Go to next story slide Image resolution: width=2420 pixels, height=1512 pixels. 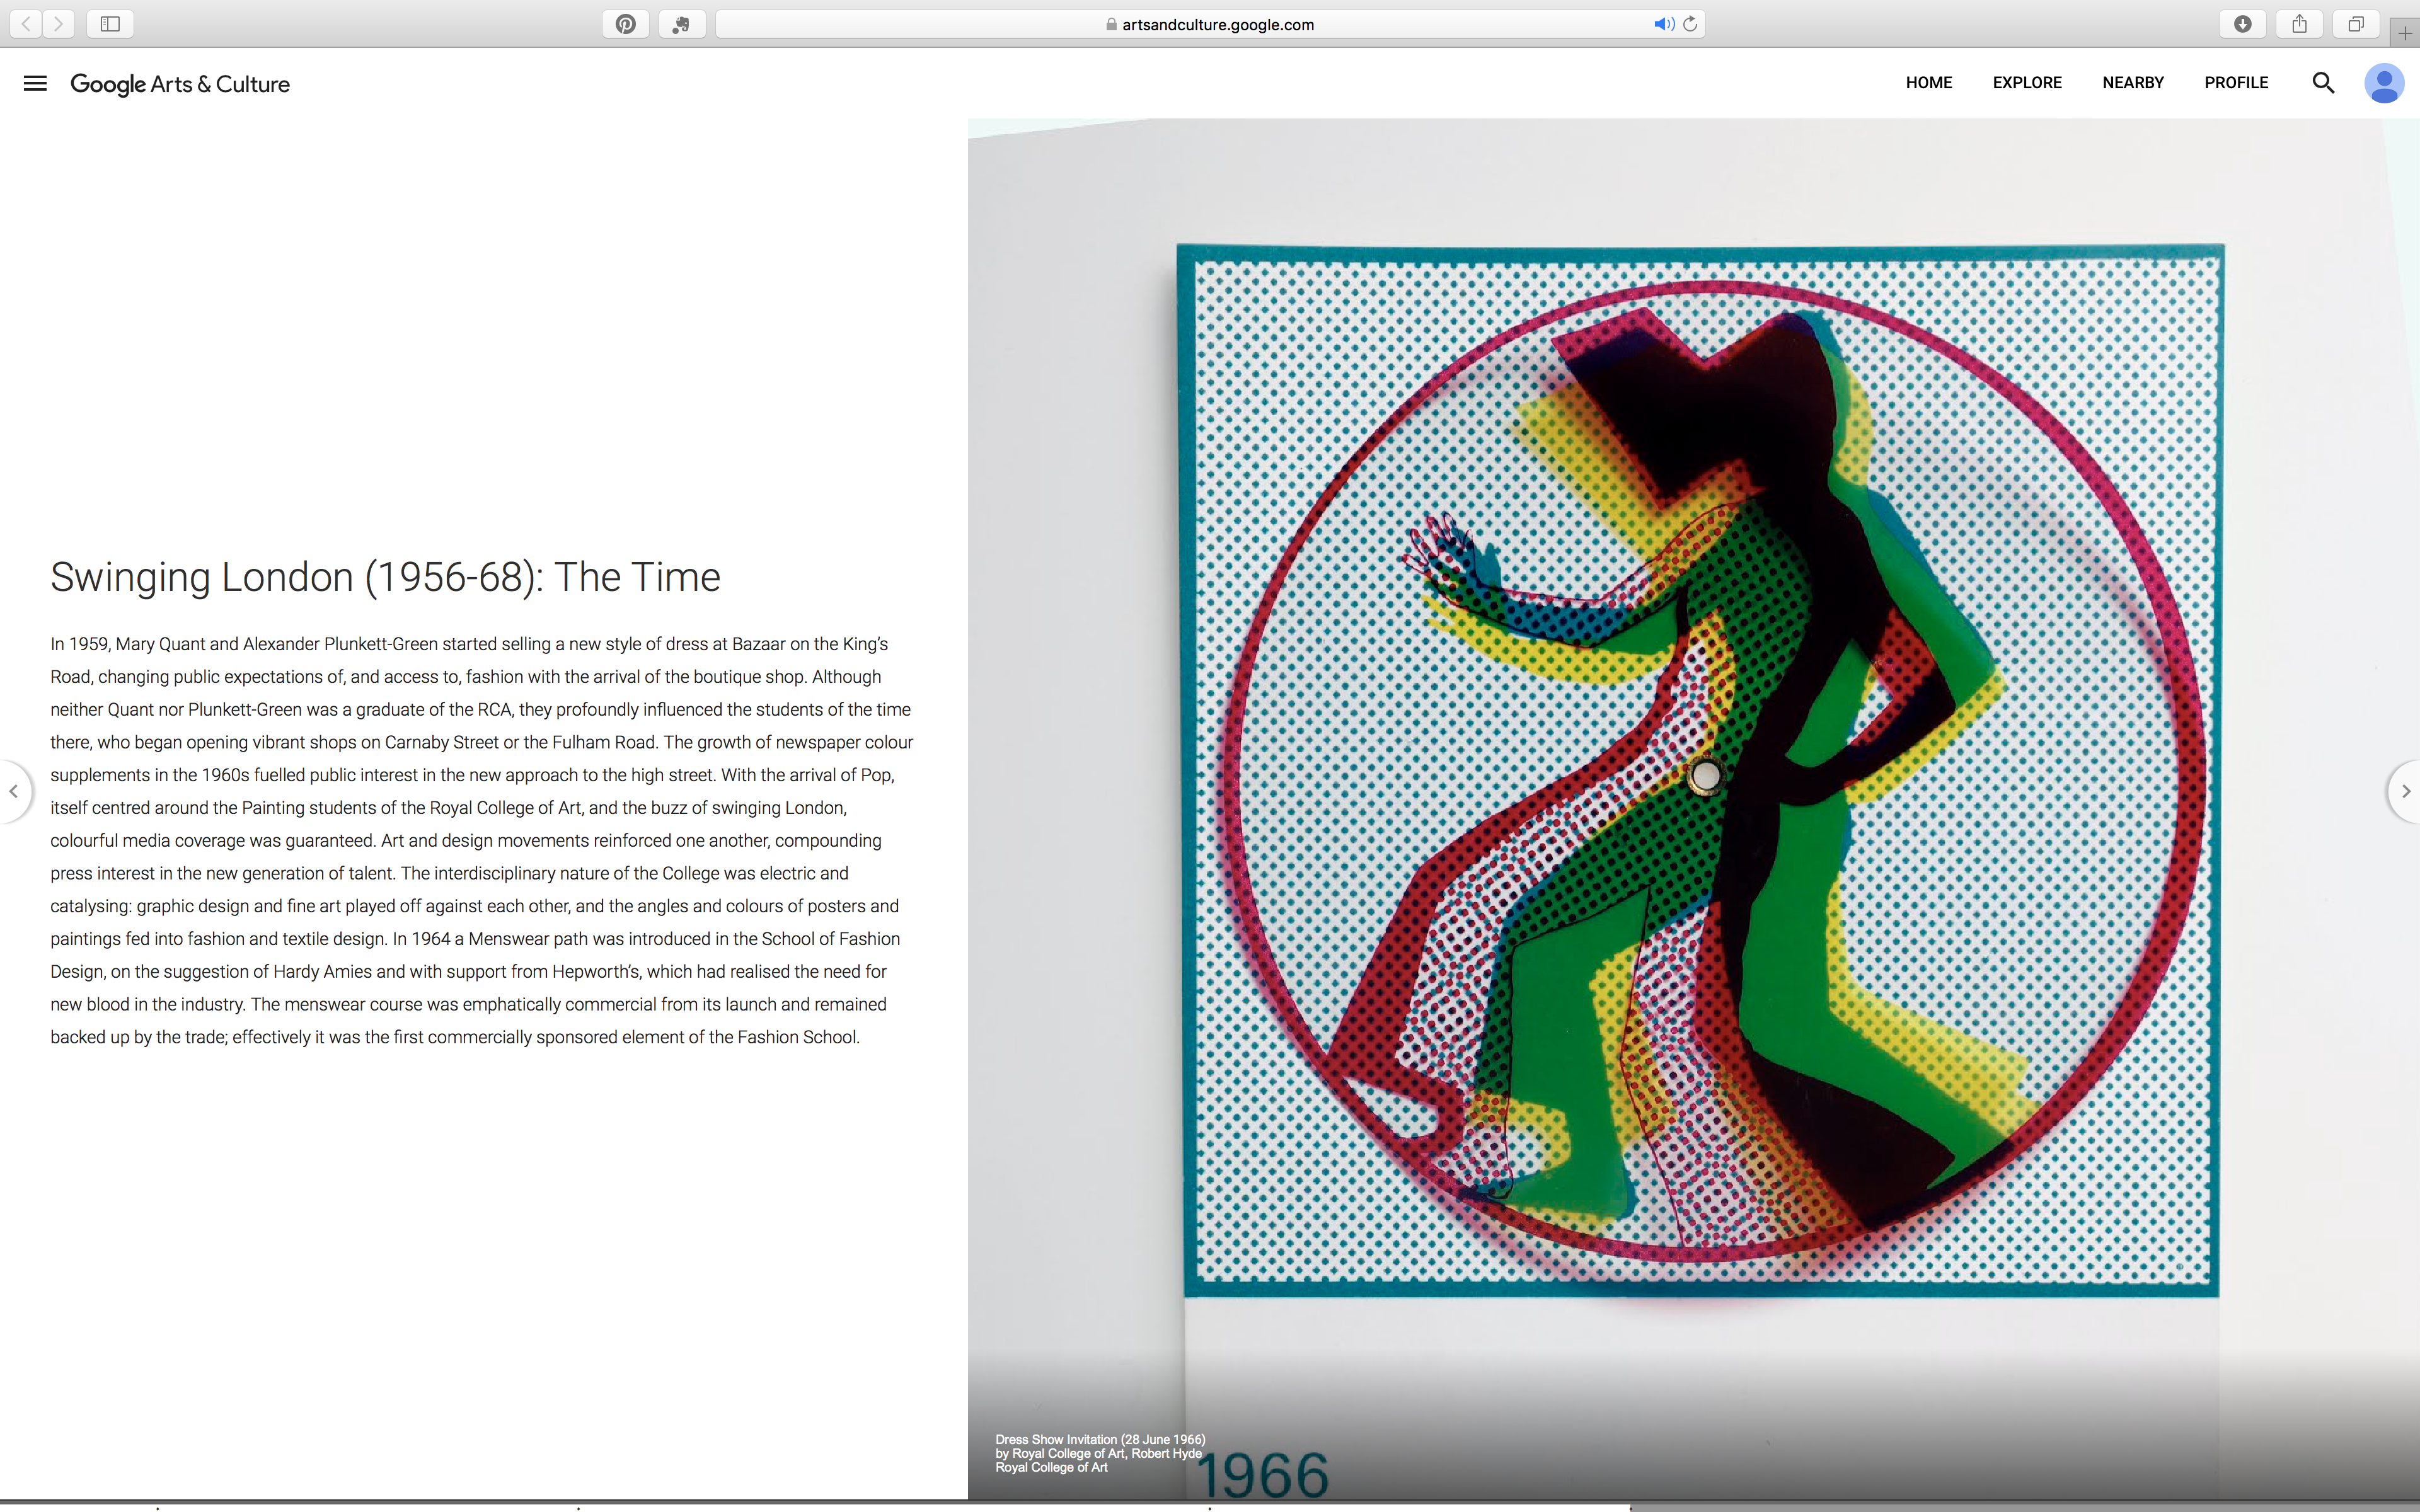(2405, 791)
